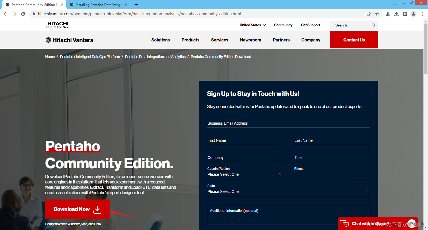Open the Products menu
Image resolution: width=428 pixels, height=230 pixels.
click(190, 40)
